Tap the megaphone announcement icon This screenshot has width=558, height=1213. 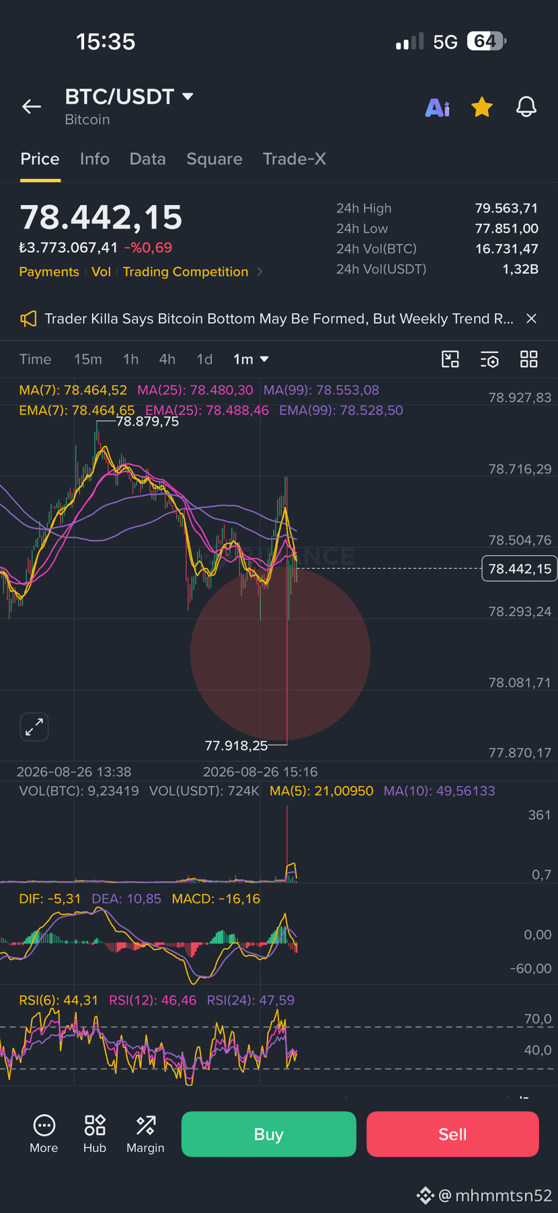pyautogui.click(x=28, y=319)
